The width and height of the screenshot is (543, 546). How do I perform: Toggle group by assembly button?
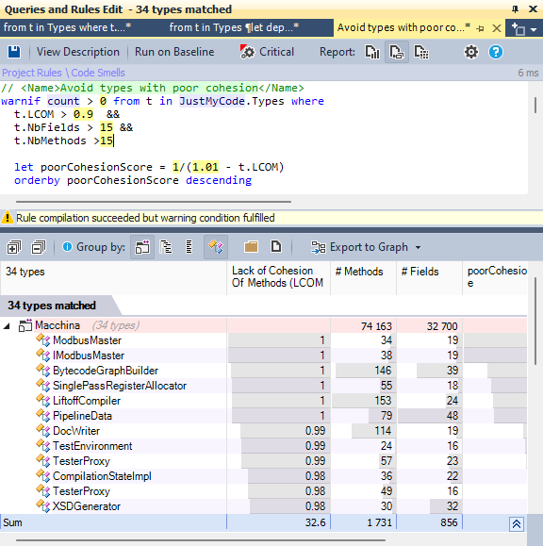[142, 247]
